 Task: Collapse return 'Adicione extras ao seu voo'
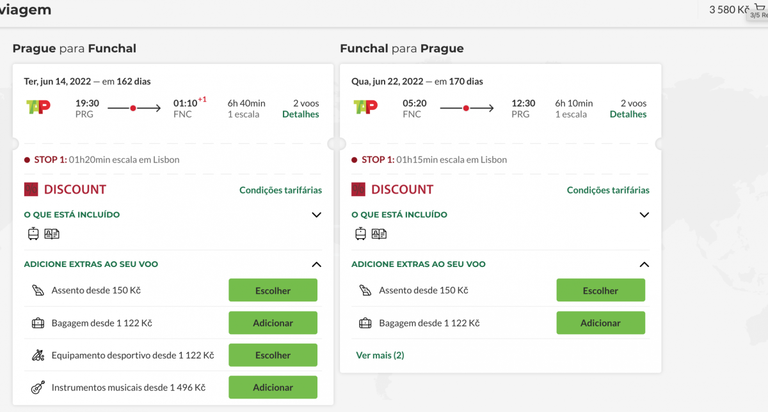click(x=644, y=264)
